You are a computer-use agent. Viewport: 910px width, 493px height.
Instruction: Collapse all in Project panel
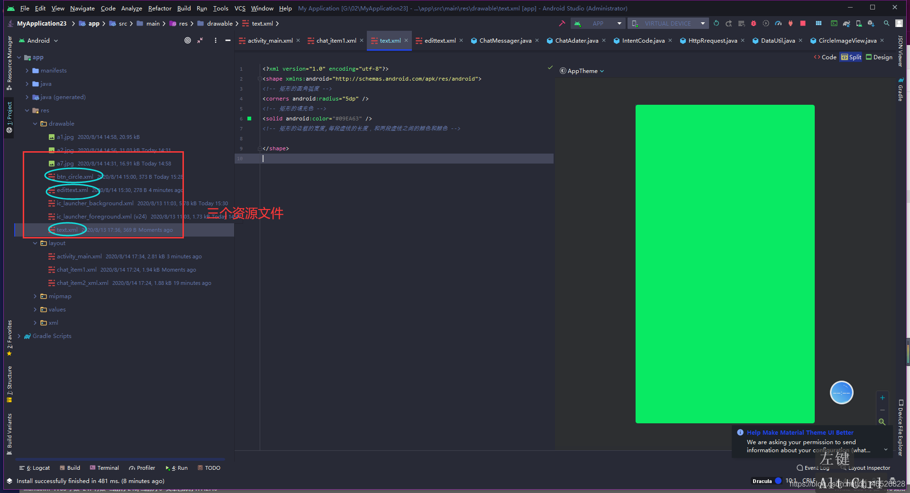tap(200, 40)
